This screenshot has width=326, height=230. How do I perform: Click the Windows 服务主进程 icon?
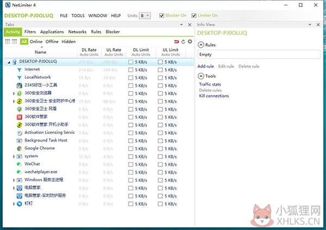tap(20, 180)
